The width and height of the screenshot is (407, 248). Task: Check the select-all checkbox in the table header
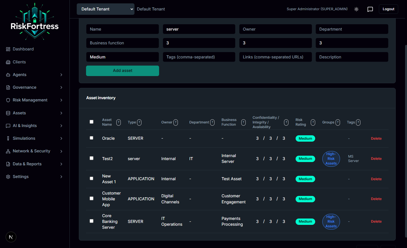click(91, 122)
